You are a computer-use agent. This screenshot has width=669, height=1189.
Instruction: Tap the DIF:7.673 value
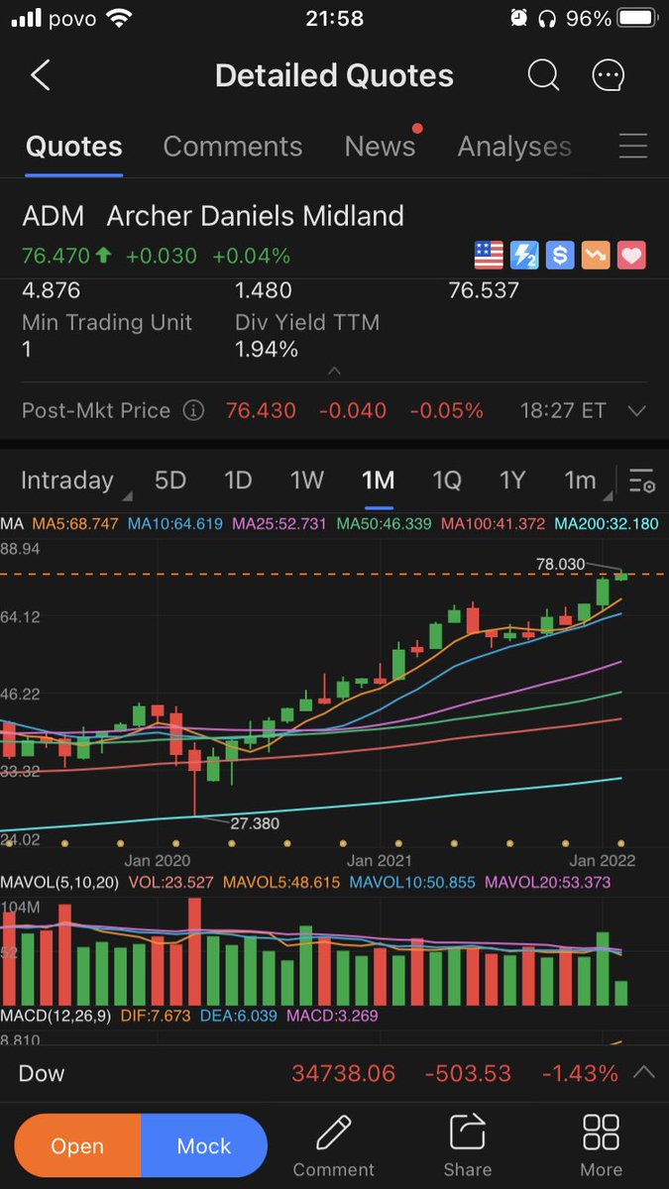point(156,1016)
